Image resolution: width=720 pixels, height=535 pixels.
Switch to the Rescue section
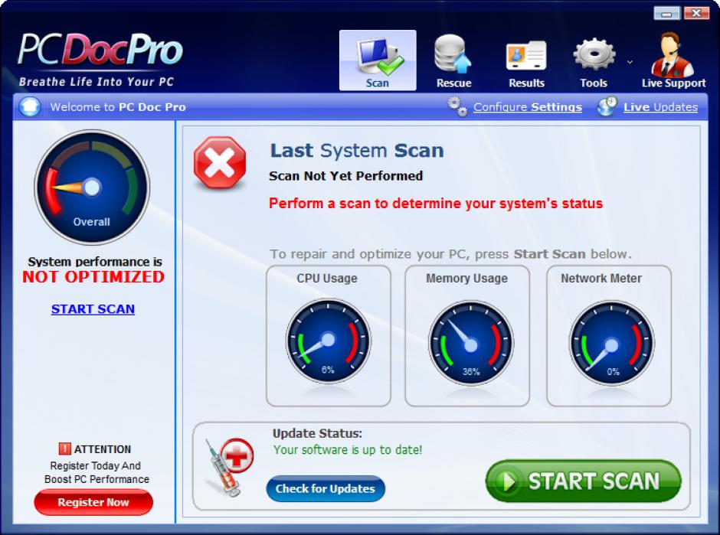pyautogui.click(x=453, y=60)
